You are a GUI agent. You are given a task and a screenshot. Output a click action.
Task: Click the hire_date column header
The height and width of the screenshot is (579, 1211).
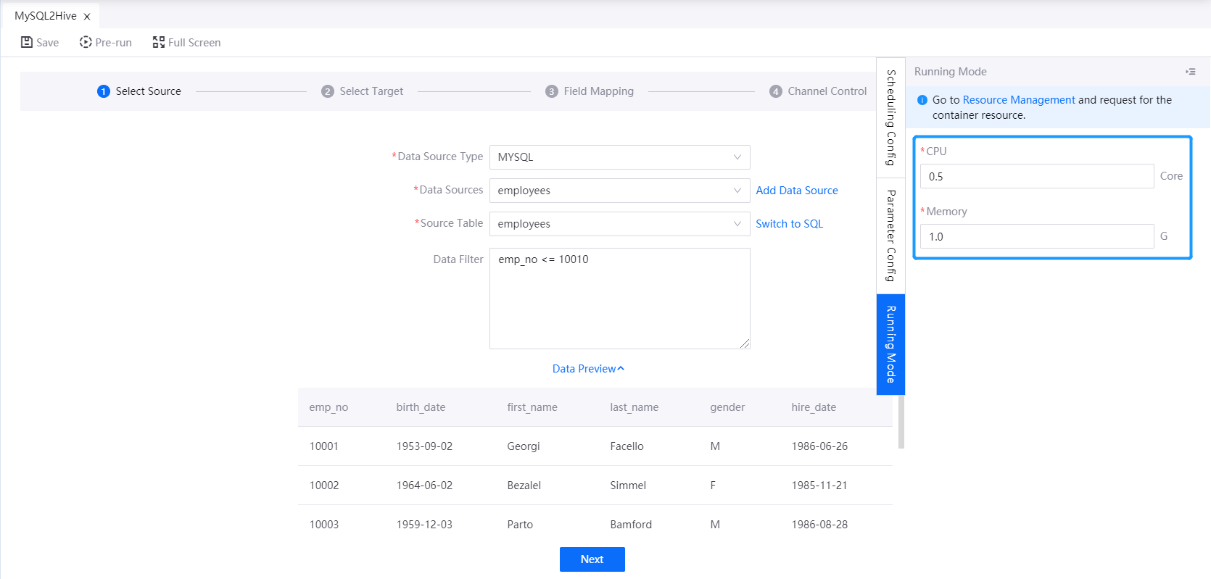[814, 407]
